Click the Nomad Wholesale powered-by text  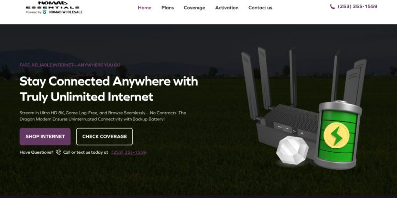pyautogui.click(x=66, y=12)
